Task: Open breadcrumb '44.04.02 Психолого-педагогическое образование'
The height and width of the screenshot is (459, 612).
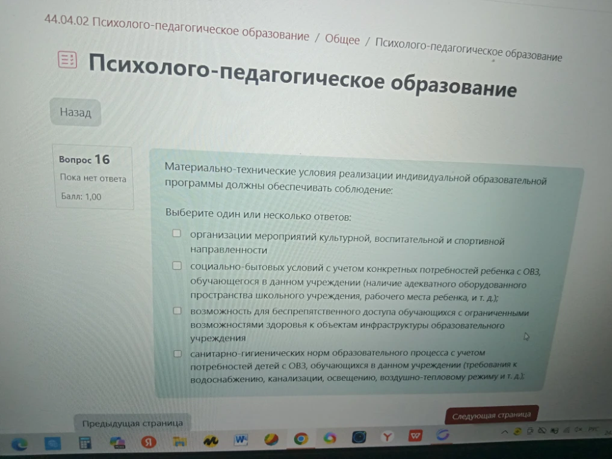Action: 176,28
